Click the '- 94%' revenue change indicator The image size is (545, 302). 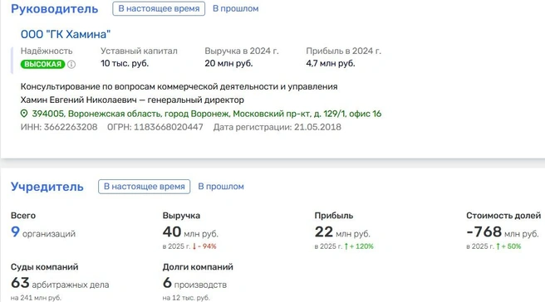(204, 246)
